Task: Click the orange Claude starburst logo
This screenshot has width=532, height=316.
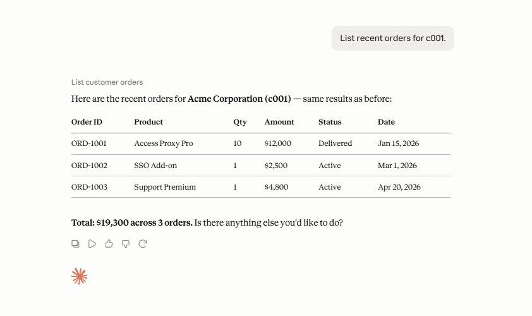Action: pyautogui.click(x=80, y=276)
